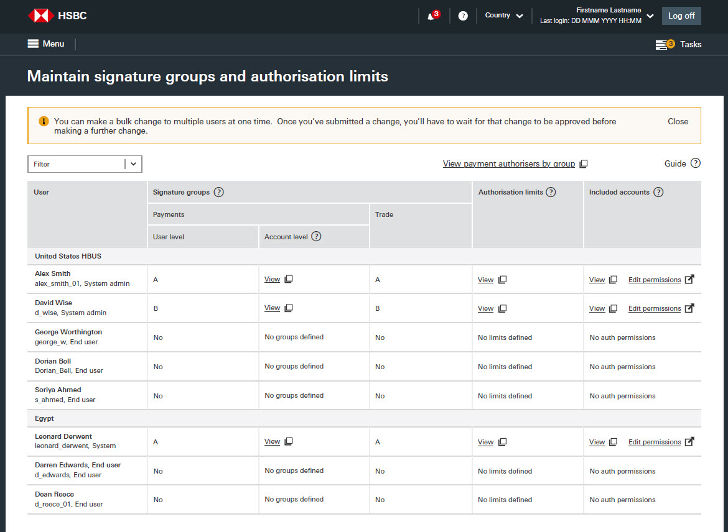This screenshot has width=728, height=532.
Task: Select the George Worthington user name
Action: click(x=68, y=332)
